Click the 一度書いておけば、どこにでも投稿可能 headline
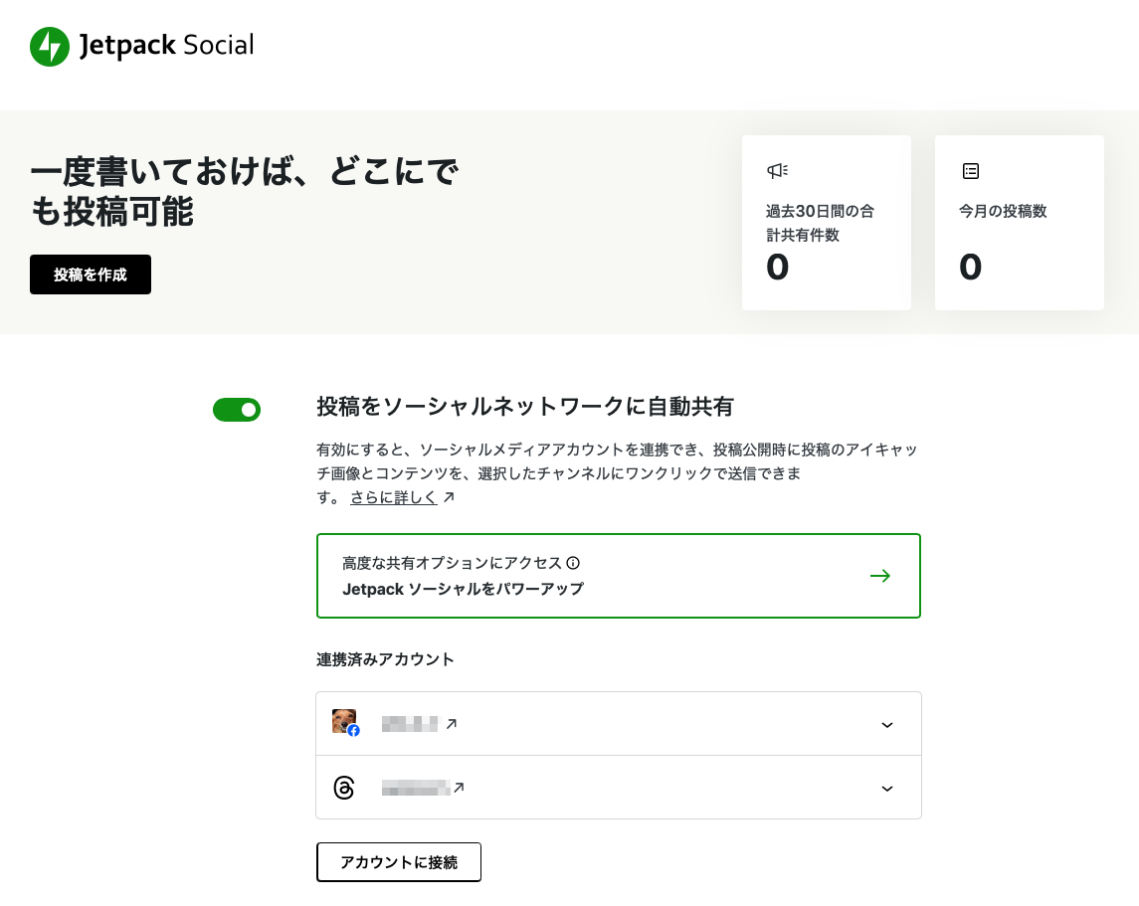This screenshot has width=1139, height=906. click(244, 192)
